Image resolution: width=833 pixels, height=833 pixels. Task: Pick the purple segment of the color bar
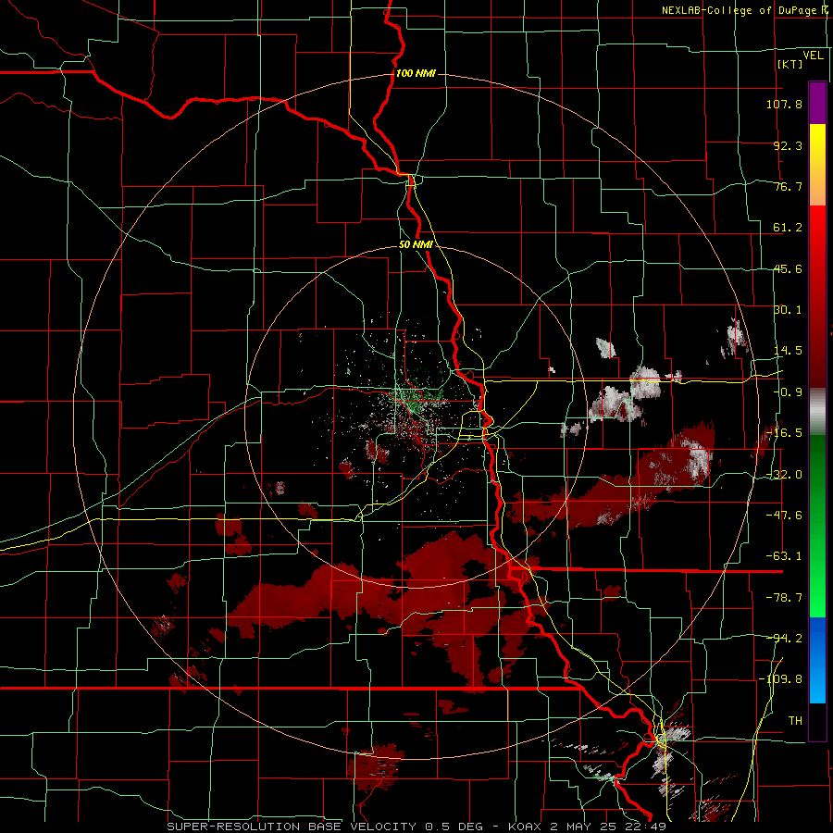[817, 103]
